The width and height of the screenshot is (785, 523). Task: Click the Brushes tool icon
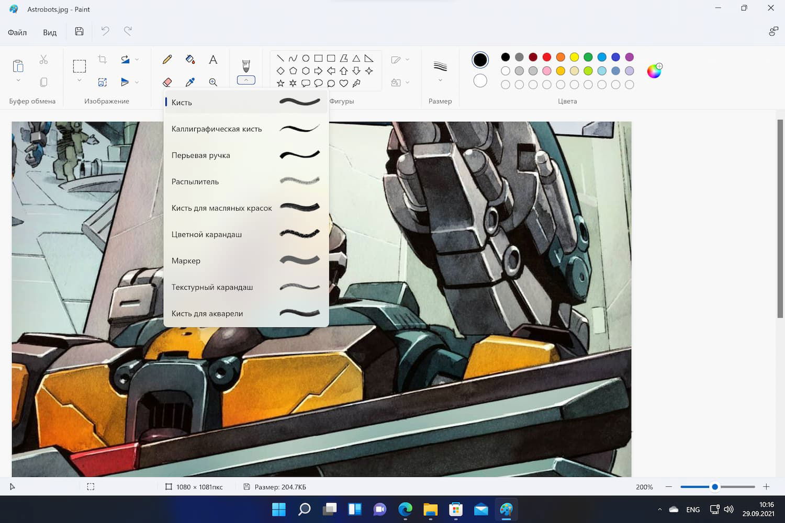(x=246, y=65)
